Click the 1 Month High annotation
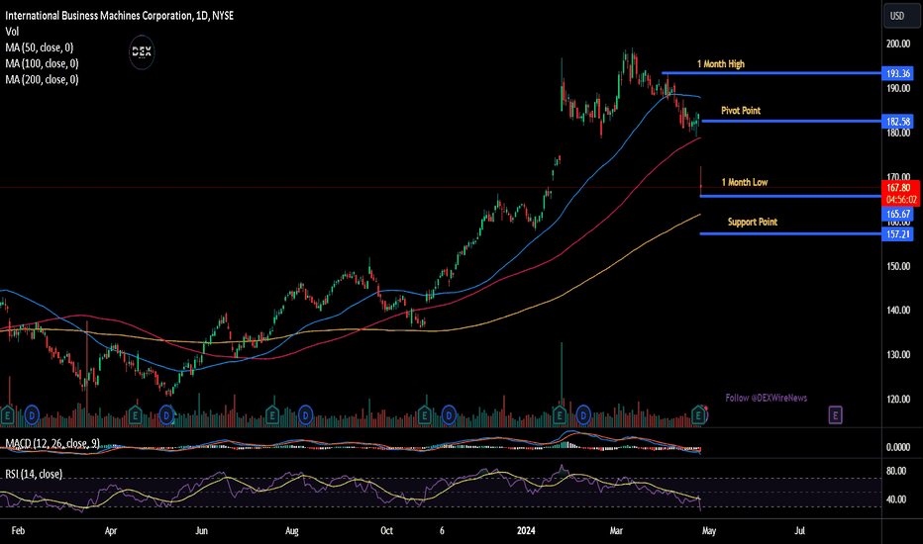This screenshot has height=544, width=923. (x=721, y=63)
